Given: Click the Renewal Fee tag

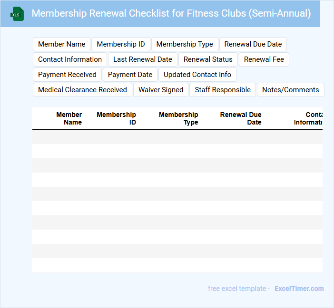Looking at the screenshot, I should [x=264, y=59].
